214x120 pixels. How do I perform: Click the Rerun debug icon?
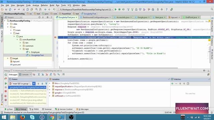[x=6, y=75]
